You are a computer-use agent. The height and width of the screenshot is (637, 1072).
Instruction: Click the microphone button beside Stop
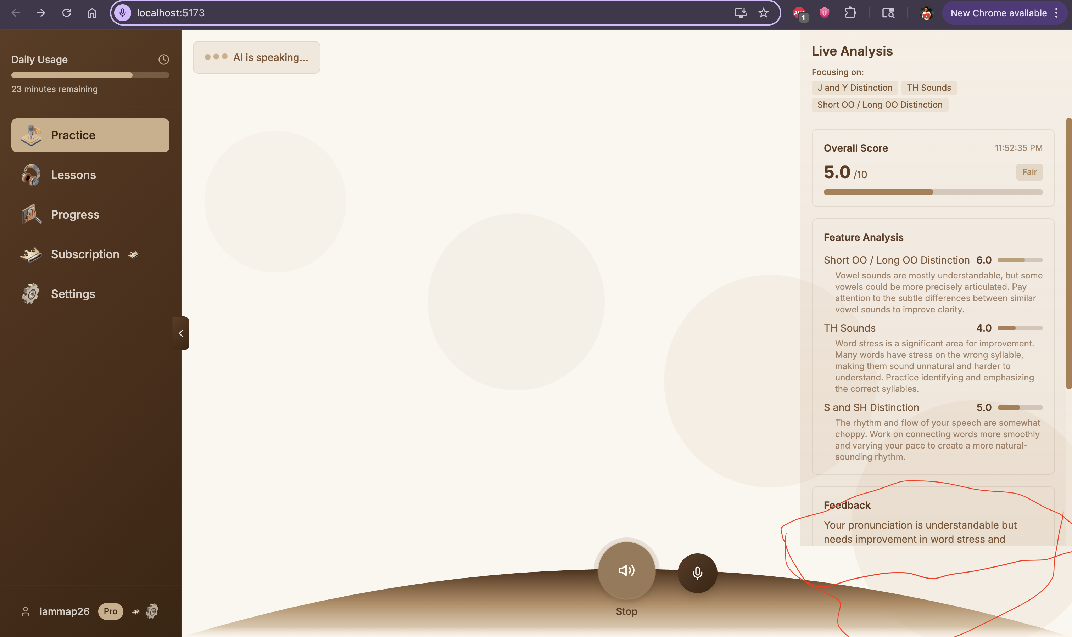(697, 573)
